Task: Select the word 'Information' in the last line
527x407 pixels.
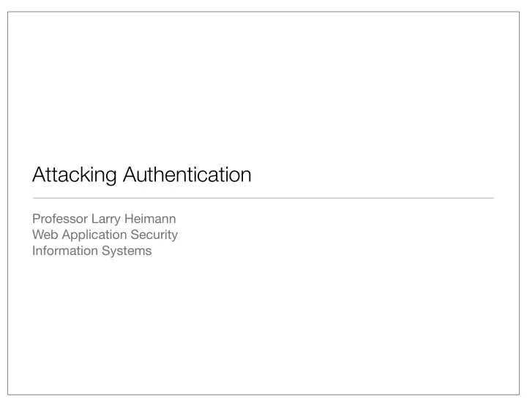Action: pos(65,251)
